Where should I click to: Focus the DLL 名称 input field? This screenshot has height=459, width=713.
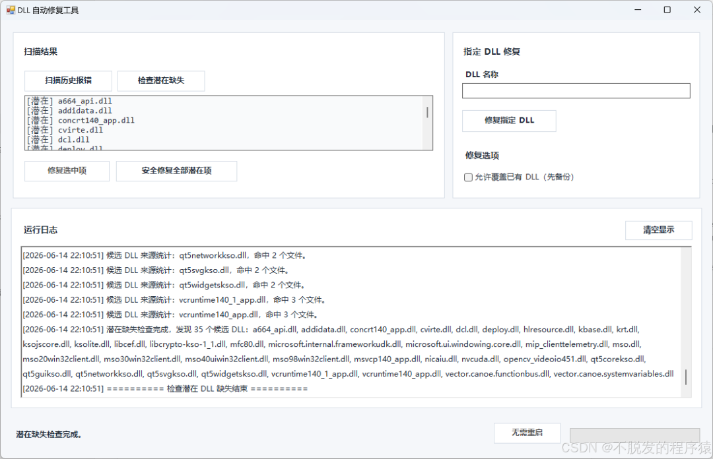click(x=576, y=90)
